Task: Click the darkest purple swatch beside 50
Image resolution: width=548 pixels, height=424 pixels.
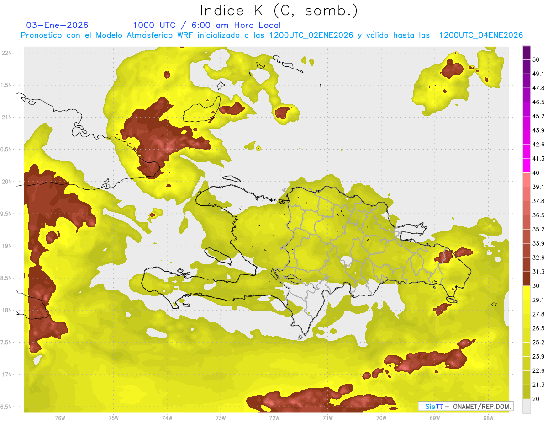Action: point(527,53)
